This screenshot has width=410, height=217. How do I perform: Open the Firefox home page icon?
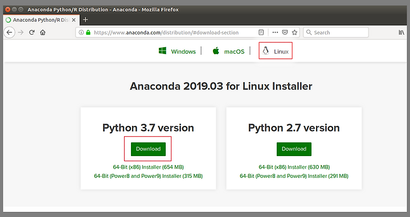43,32
